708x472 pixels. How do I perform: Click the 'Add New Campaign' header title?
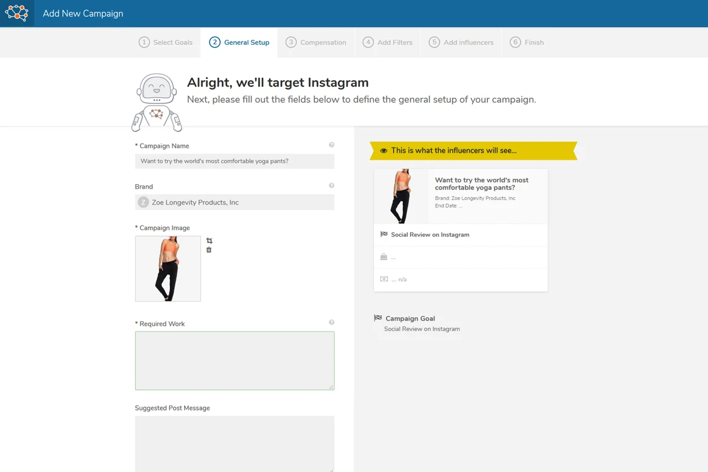point(83,14)
